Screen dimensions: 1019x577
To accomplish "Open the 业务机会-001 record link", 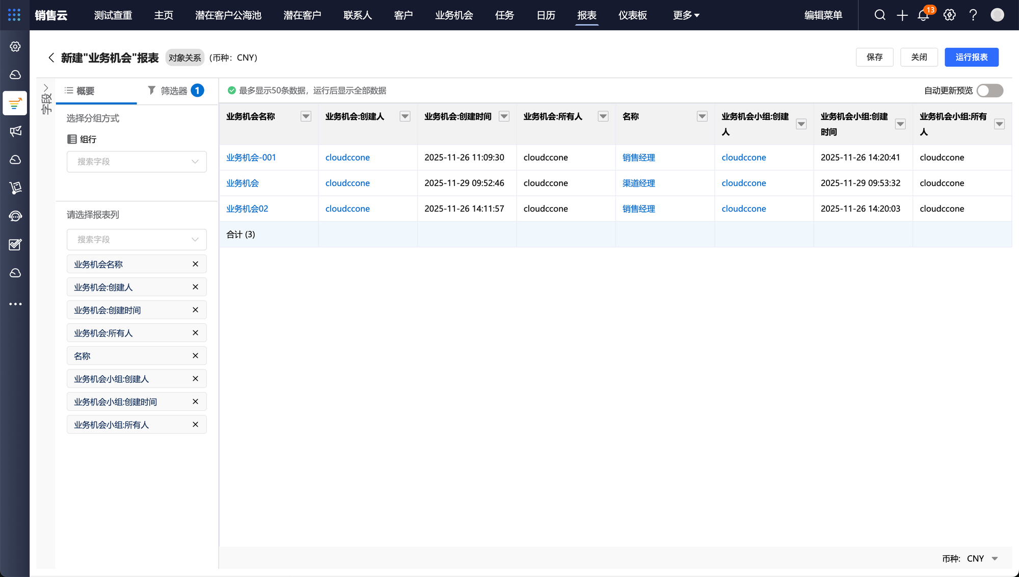I will [251, 158].
